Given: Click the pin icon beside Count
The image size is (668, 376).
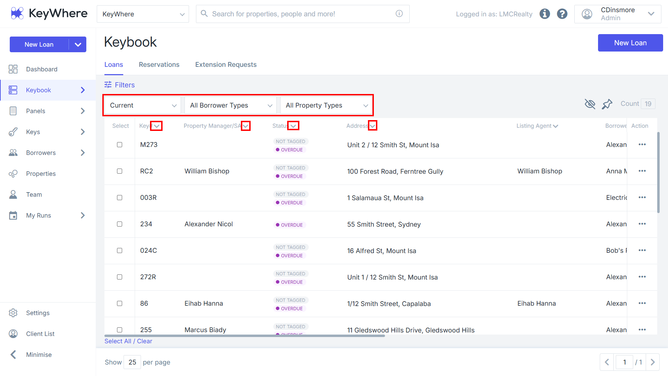Looking at the screenshot, I should pos(607,104).
